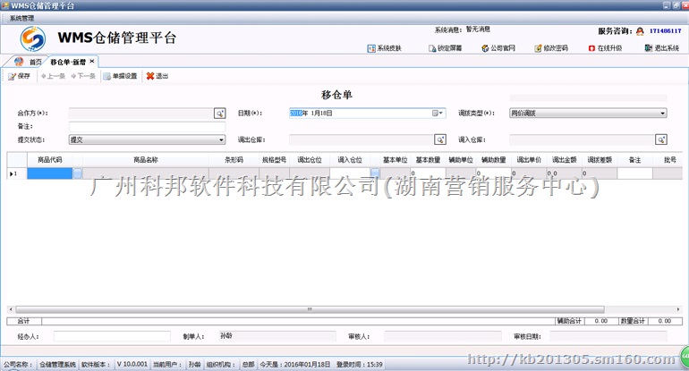Click the 调入仓库 lookup search icon
This screenshot has height=371, width=689.
(661, 139)
